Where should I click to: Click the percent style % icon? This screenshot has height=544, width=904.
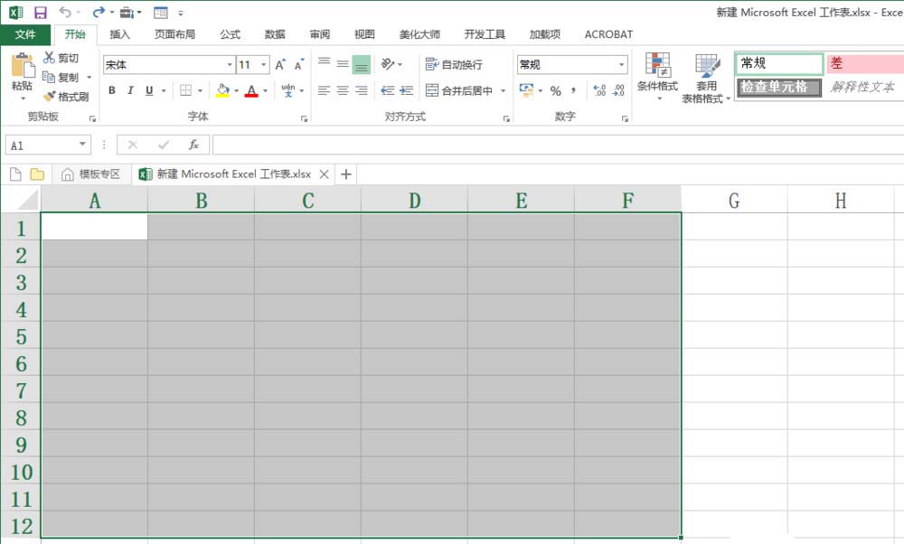(x=558, y=90)
